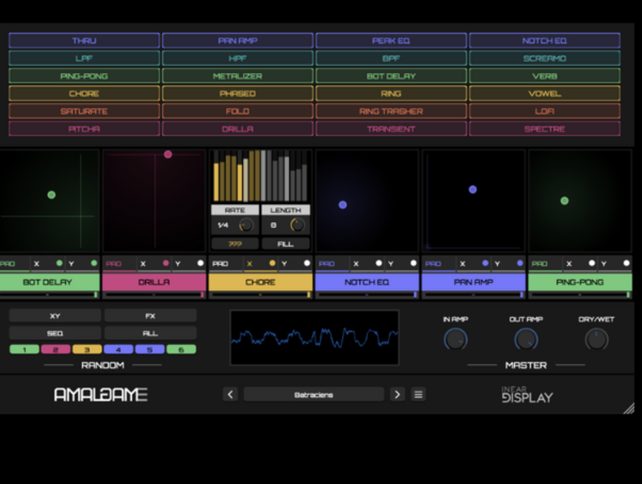
Task: Open the NOTCH EQ slot effect selector
Action: (367, 282)
